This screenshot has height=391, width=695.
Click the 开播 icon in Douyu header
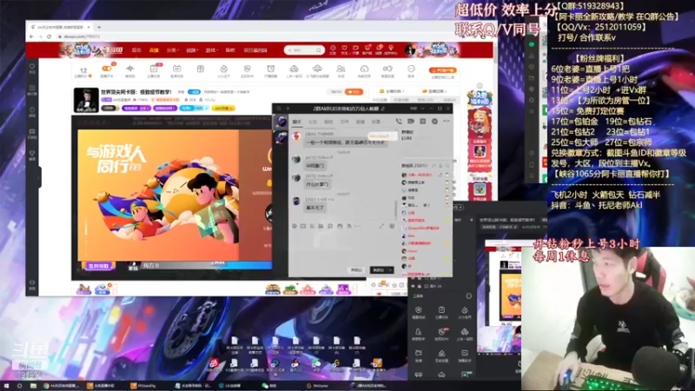[x=355, y=49]
